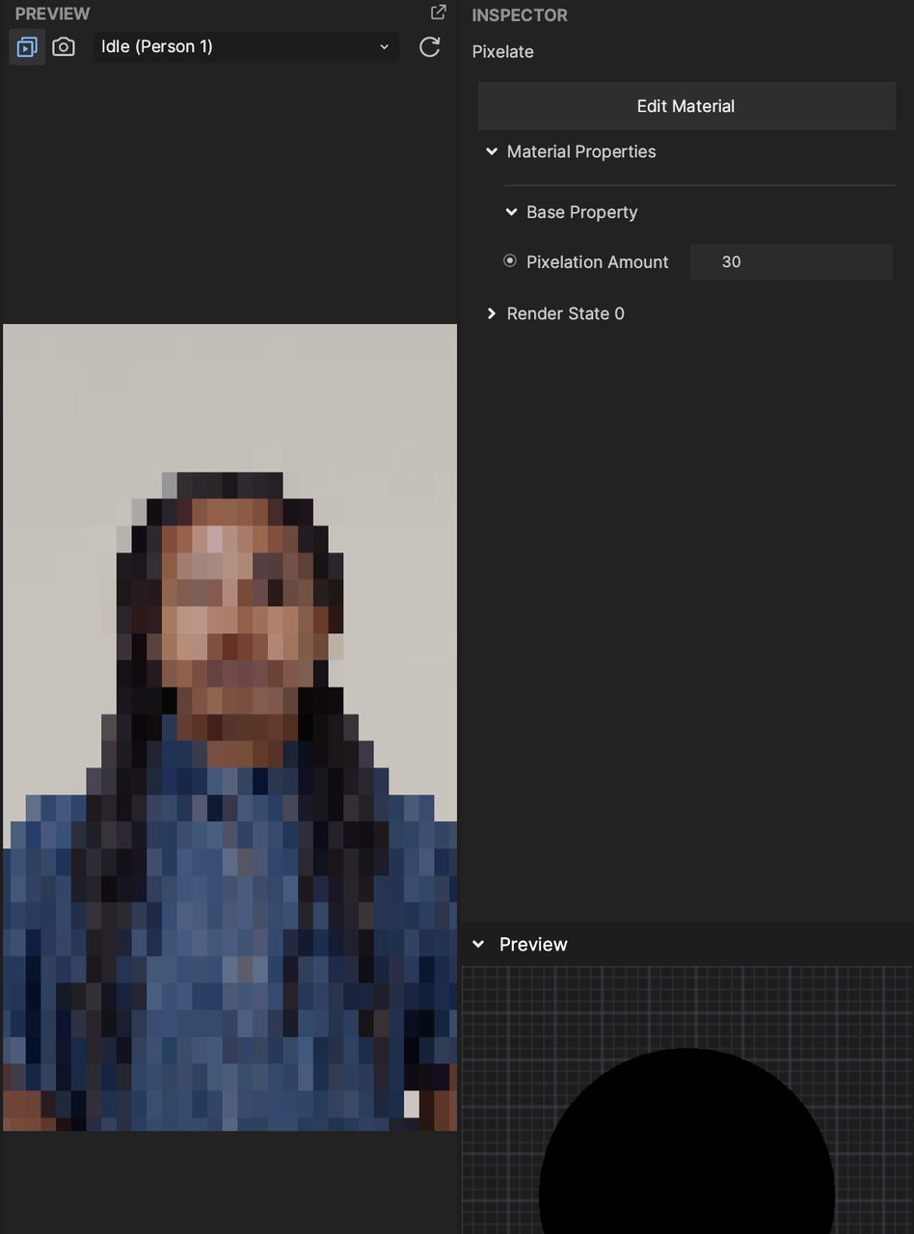The height and width of the screenshot is (1234, 914).
Task: Click the black sphere material preview
Action: click(686, 1141)
